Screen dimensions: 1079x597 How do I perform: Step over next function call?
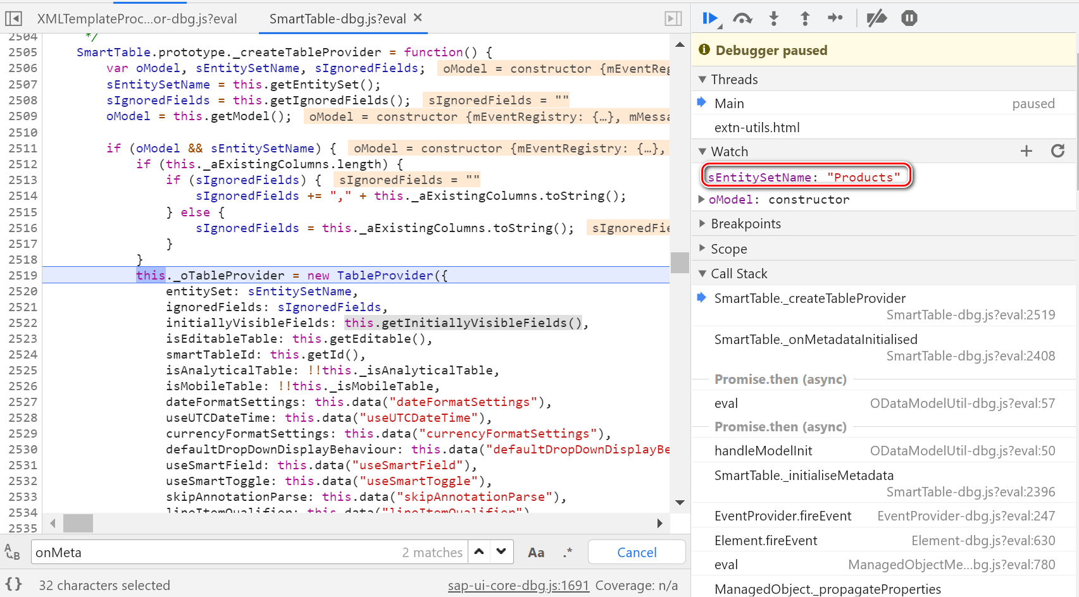(x=742, y=18)
